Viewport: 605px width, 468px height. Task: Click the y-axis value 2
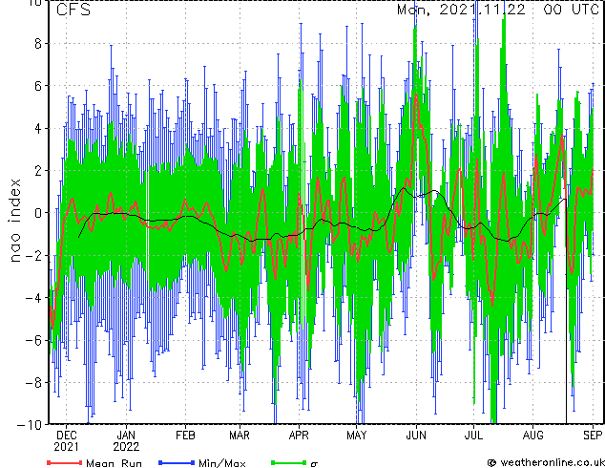(38, 170)
